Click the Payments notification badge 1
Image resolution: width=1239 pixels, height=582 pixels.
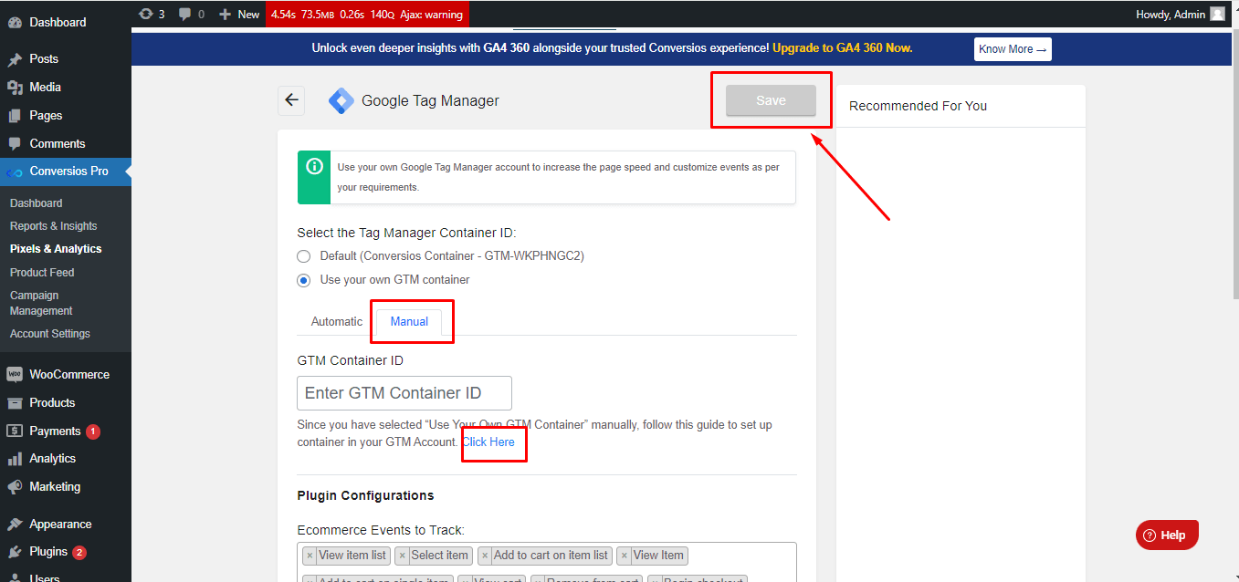(x=93, y=431)
